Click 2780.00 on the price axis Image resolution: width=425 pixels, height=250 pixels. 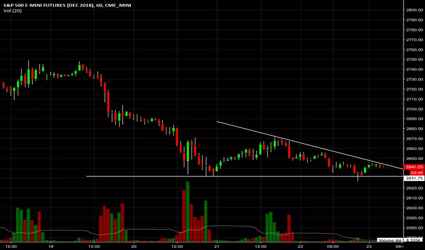[x=415, y=30]
